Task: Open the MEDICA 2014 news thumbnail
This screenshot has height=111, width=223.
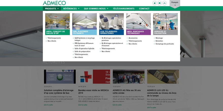Action: point(94,77)
